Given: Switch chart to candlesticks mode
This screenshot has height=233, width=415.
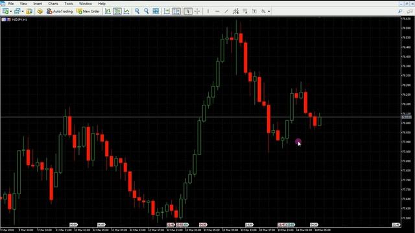Looking at the screenshot, I should (117, 11).
